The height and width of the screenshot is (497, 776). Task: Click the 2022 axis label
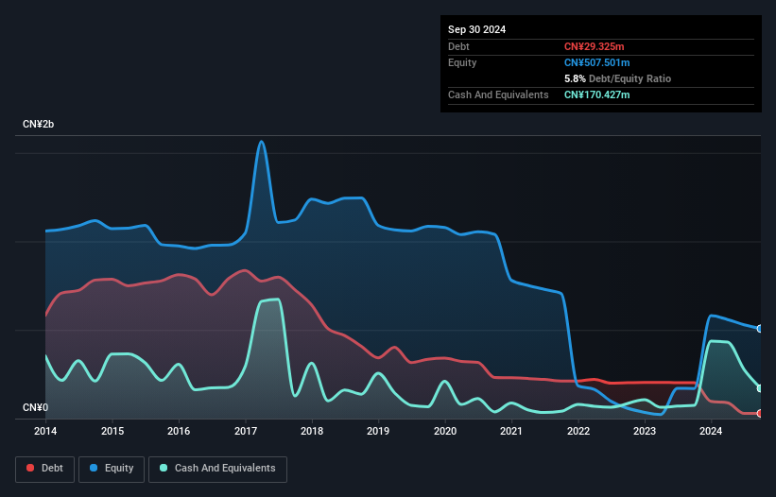(x=578, y=431)
